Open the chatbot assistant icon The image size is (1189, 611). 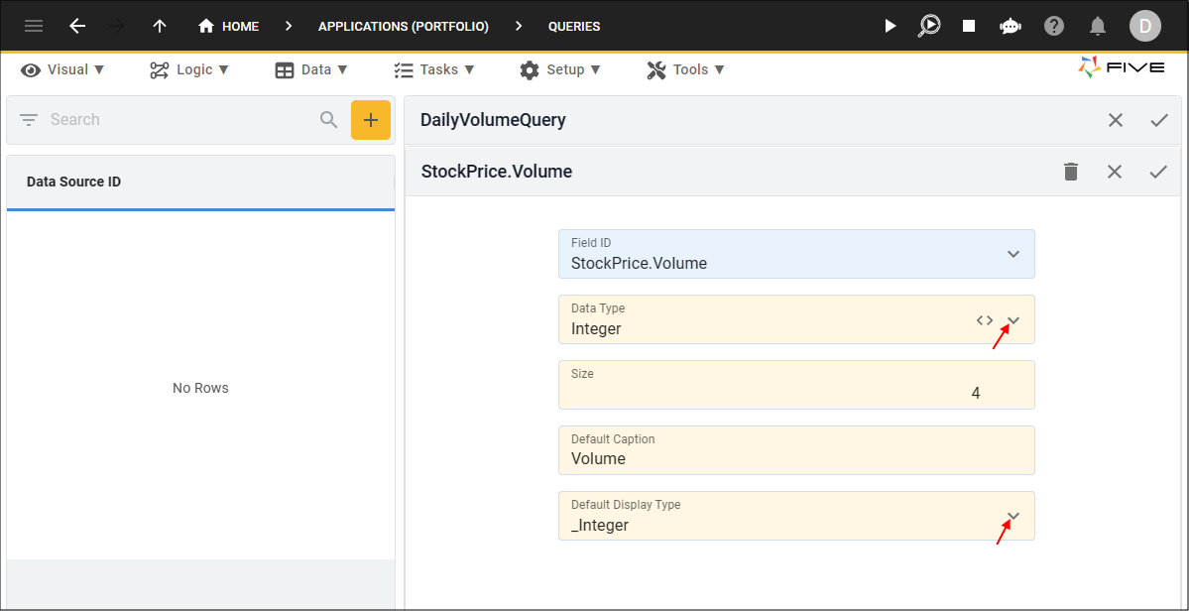[x=1011, y=27]
